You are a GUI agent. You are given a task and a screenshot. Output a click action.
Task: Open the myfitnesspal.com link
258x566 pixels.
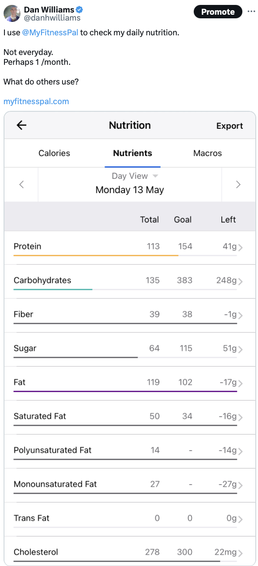coord(36,101)
